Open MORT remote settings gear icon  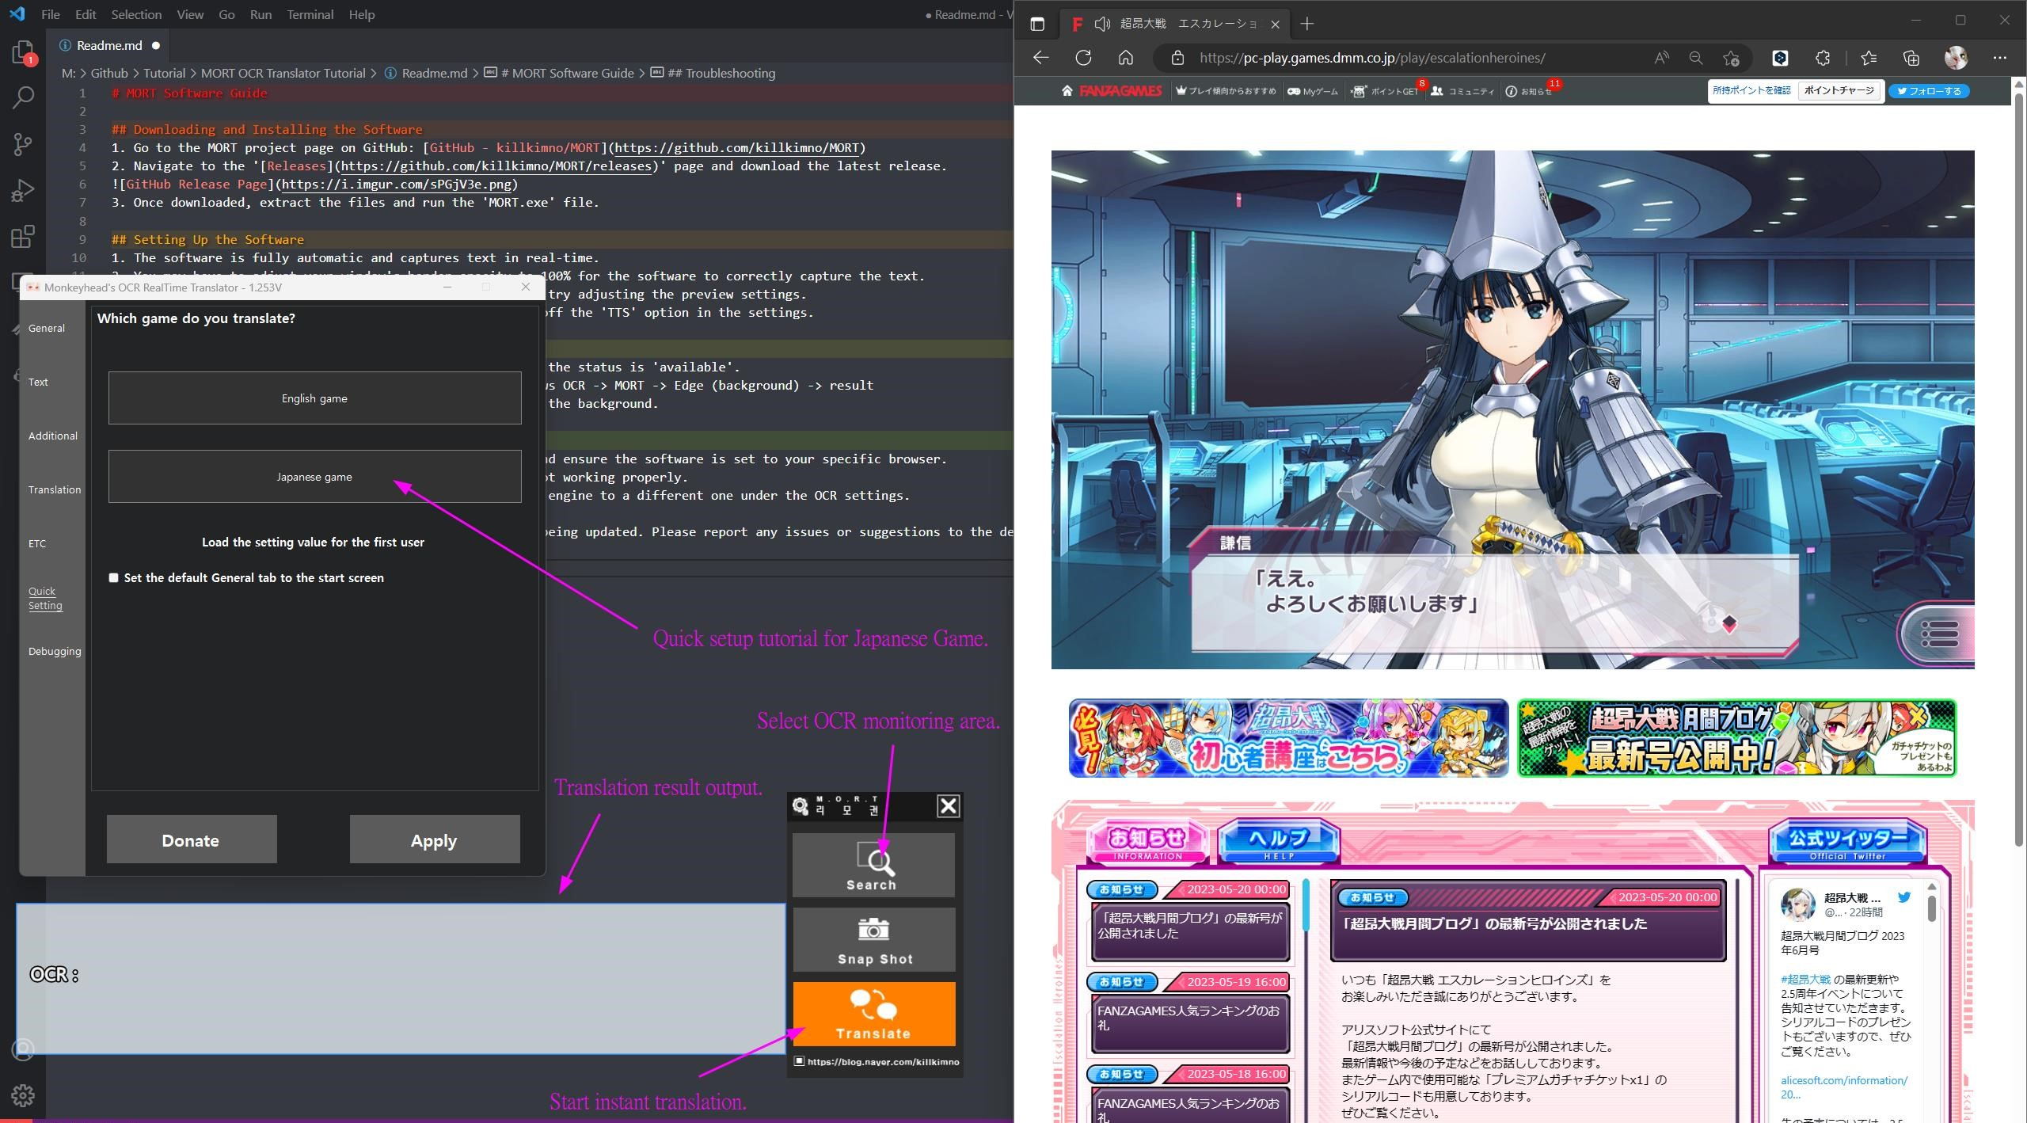pos(801,806)
